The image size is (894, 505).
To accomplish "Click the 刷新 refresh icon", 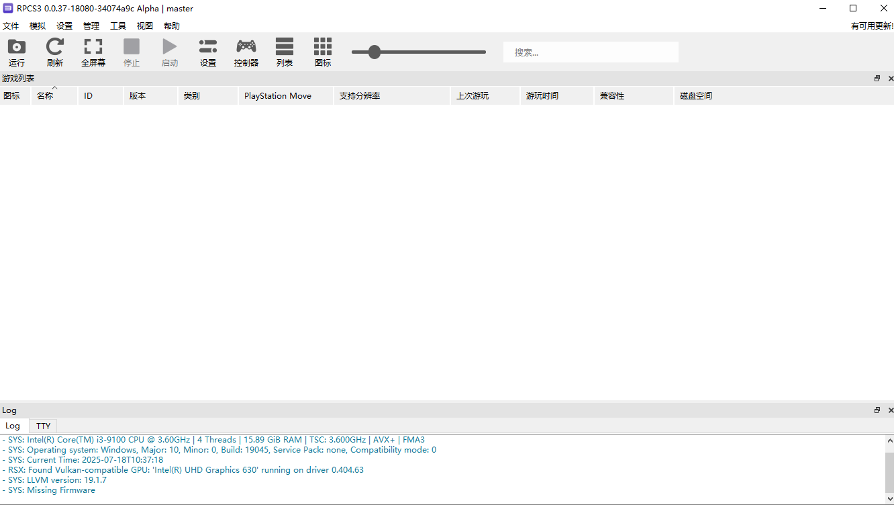I will pyautogui.click(x=55, y=47).
